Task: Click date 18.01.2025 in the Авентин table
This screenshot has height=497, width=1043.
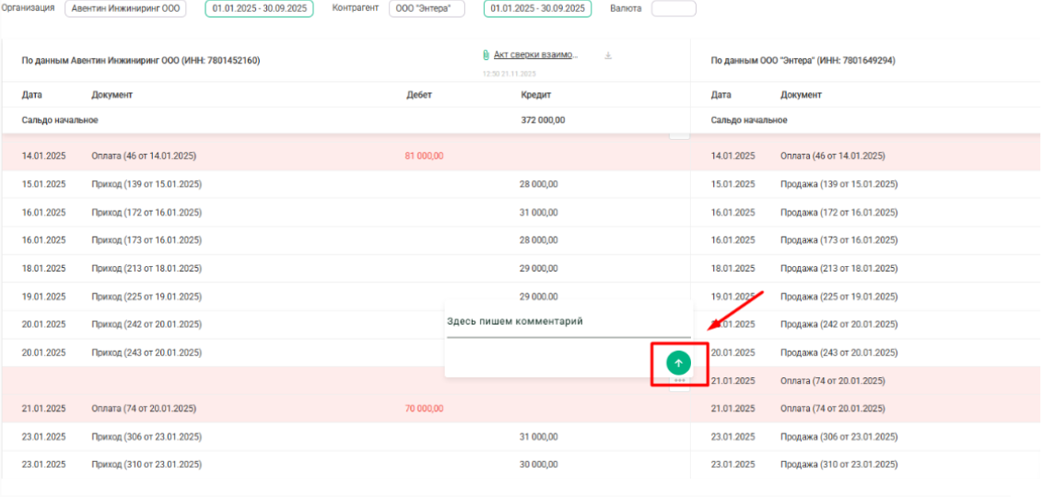Action: point(44,269)
